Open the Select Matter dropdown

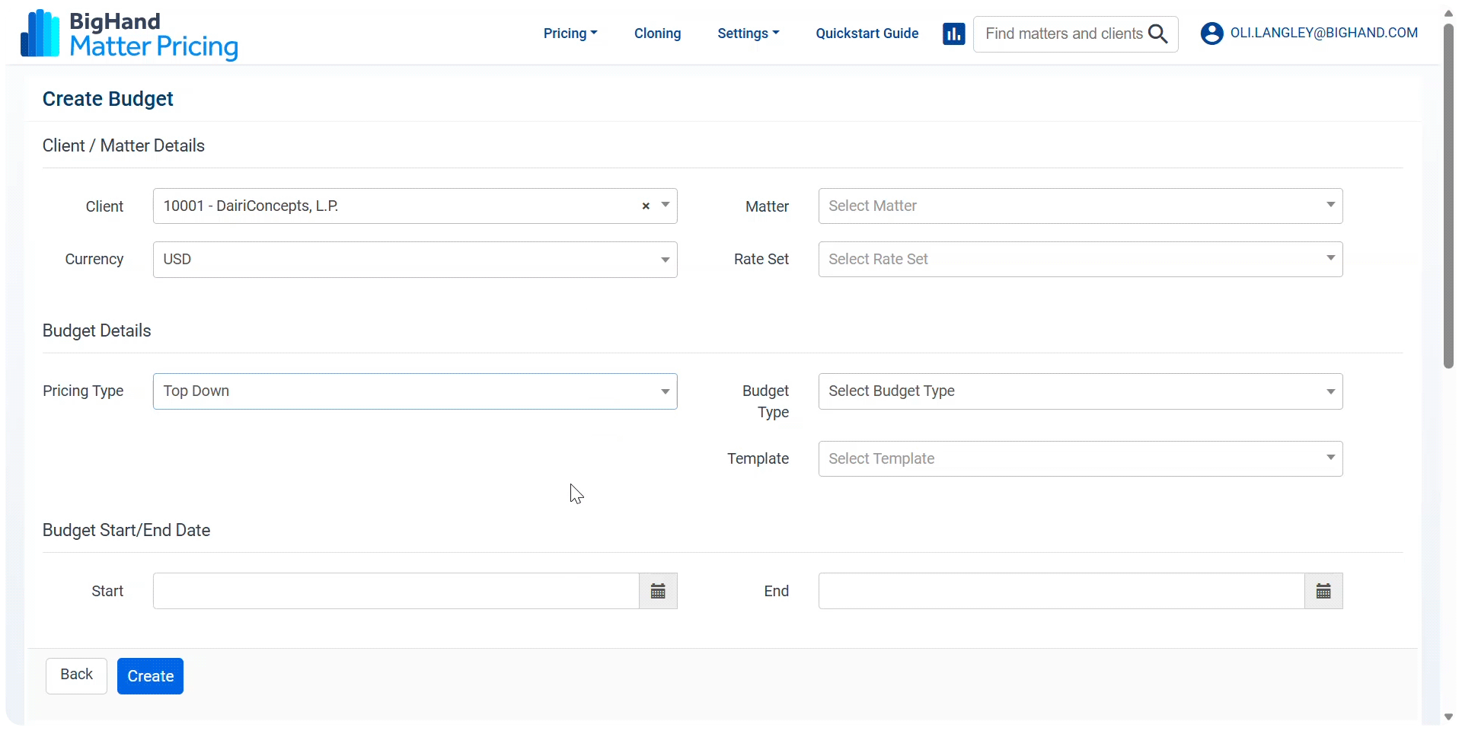pos(1080,206)
